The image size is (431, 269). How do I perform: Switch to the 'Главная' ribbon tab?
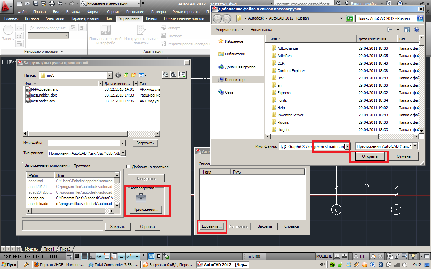(11, 19)
